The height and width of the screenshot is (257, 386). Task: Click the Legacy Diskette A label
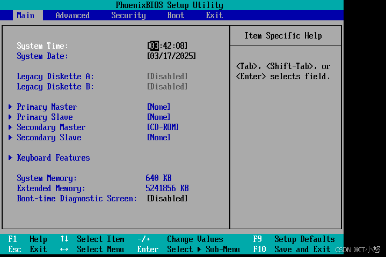55,77
